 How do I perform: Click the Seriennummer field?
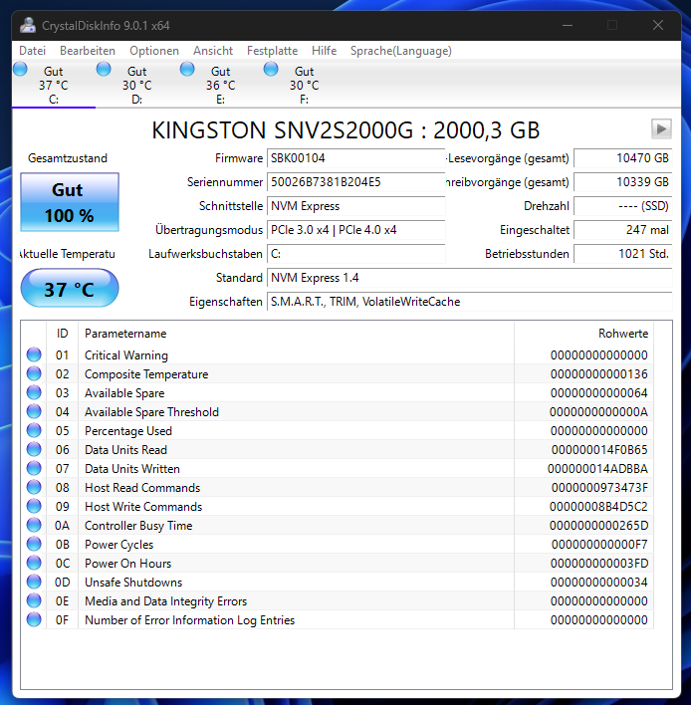click(x=356, y=182)
